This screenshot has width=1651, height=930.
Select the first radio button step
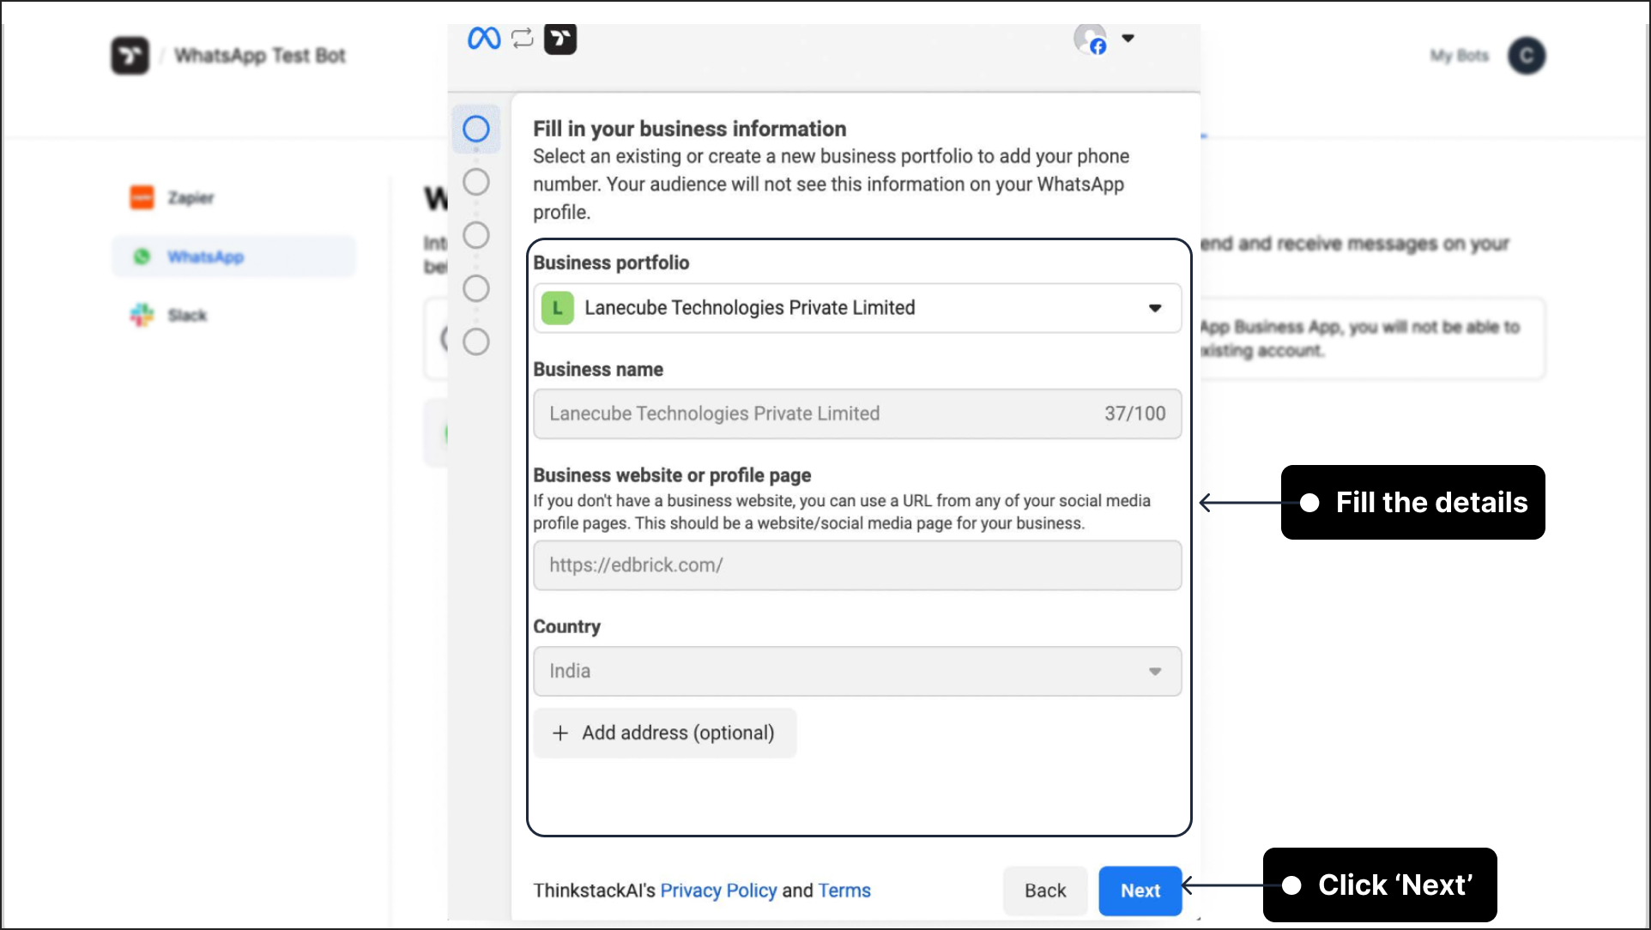pos(476,127)
